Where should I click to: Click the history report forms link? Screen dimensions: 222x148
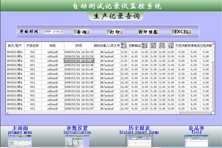139,132
